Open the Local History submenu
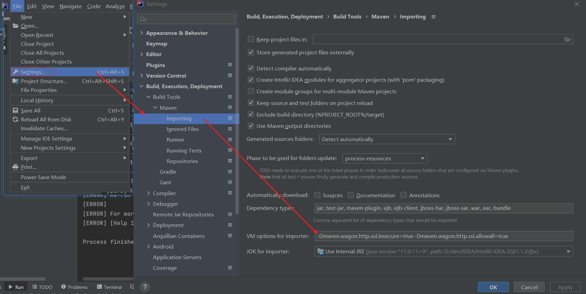This screenshot has height=294, width=586. click(70, 100)
